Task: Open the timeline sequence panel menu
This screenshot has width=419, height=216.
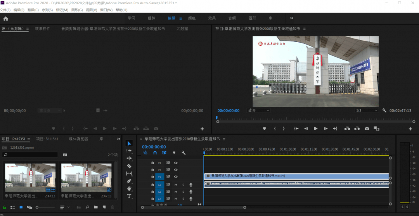Action: tap(224, 139)
